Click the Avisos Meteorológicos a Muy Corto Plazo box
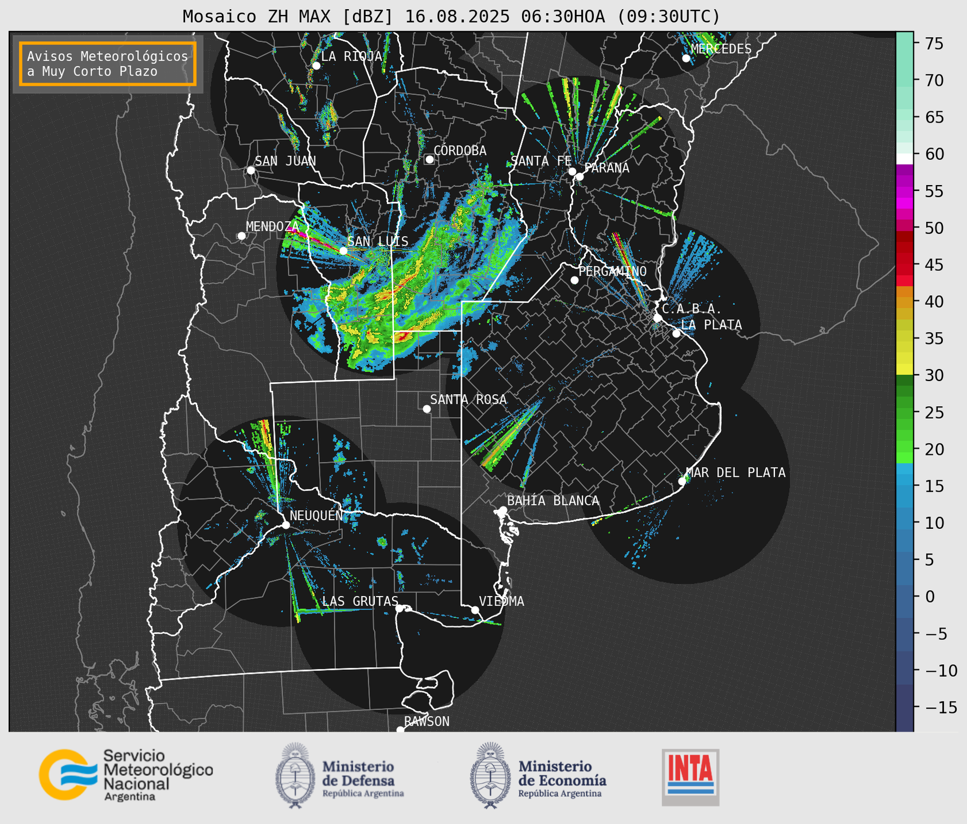This screenshot has height=824, width=967. click(x=108, y=64)
